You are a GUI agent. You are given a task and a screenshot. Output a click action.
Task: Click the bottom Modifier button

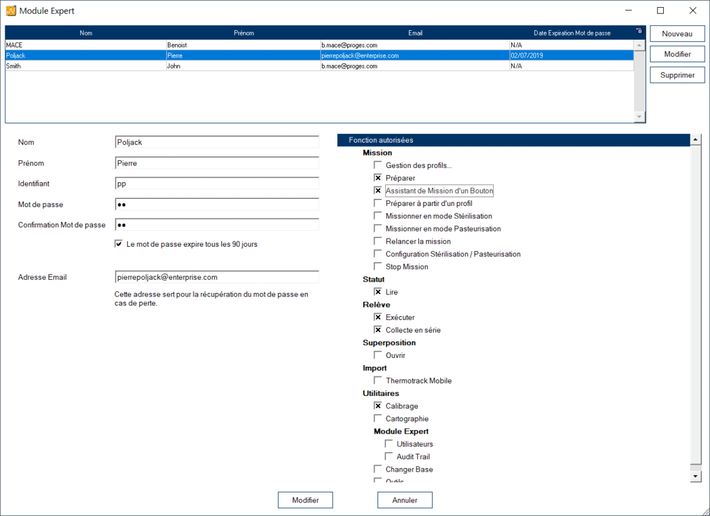(x=305, y=500)
